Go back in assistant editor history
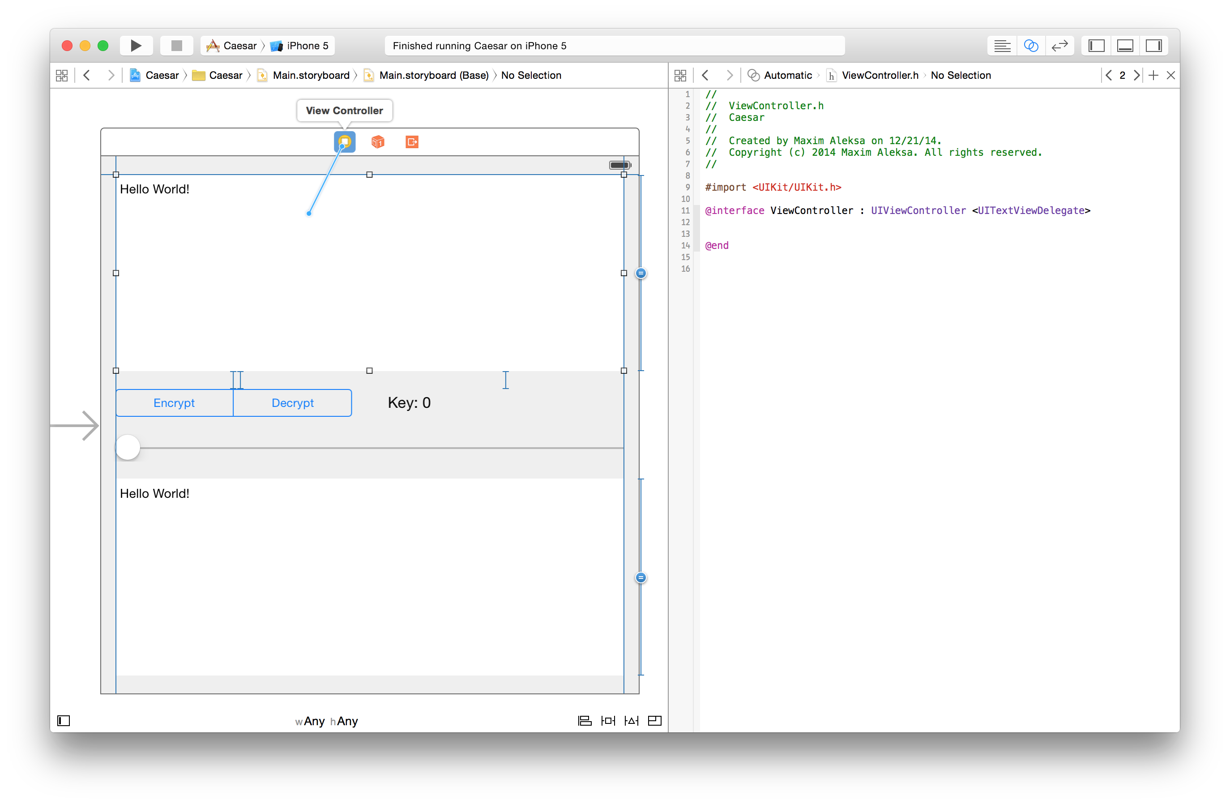This screenshot has height=804, width=1230. (x=705, y=76)
